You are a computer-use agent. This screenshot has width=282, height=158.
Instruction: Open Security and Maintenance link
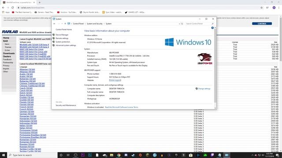point(66,105)
